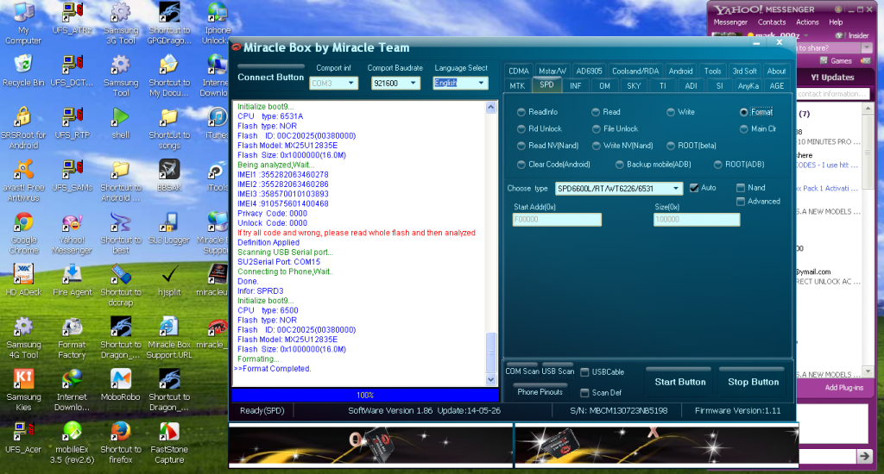Image resolution: width=884 pixels, height=474 pixels.
Task: Select the ReadInfo radio option
Action: click(x=537, y=112)
